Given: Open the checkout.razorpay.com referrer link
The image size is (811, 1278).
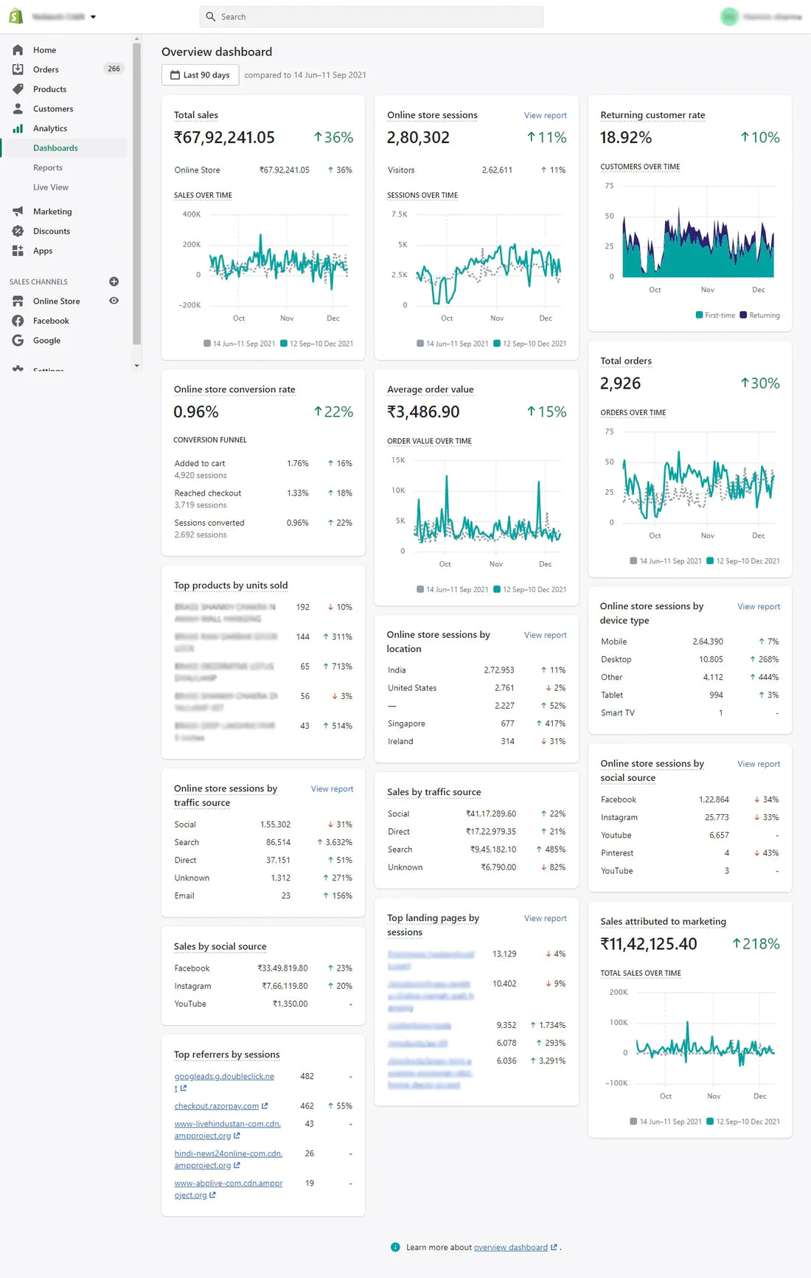Looking at the screenshot, I should point(216,1106).
